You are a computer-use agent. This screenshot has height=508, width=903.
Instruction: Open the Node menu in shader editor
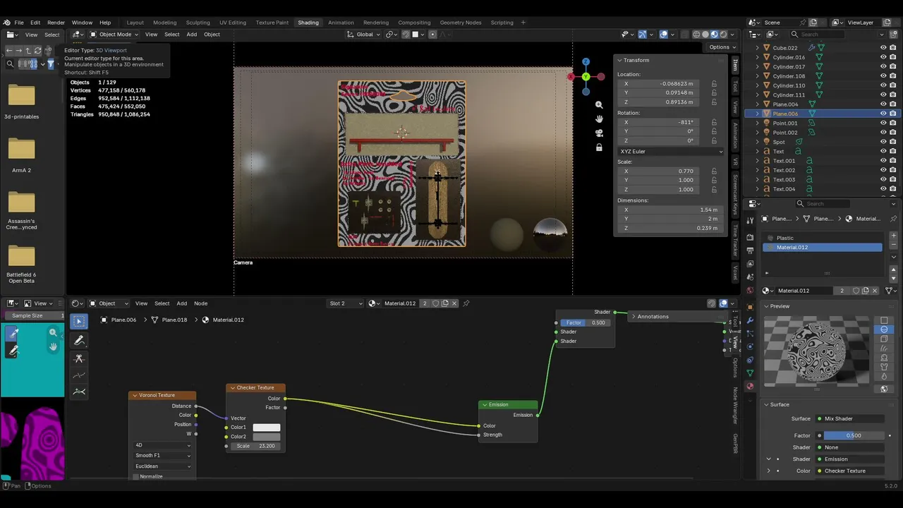tap(201, 303)
